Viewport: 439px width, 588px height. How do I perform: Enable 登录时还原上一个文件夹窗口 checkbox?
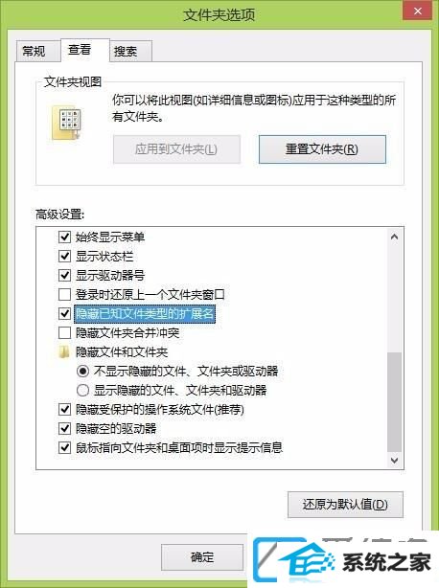pyautogui.click(x=64, y=294)
